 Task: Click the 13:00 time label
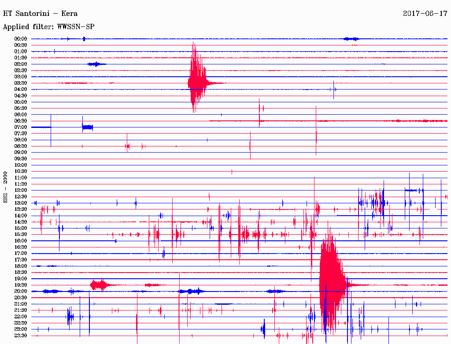[x=21, y=203]
